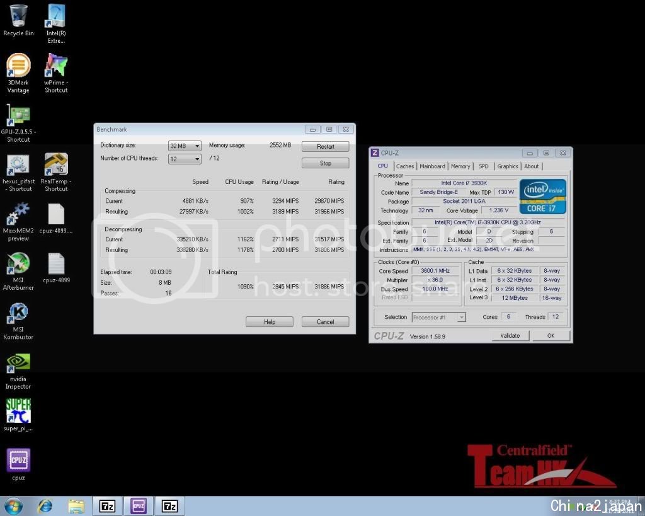
Task: Click the Total Rating CPU usage '1090%'
Action: 246,287
